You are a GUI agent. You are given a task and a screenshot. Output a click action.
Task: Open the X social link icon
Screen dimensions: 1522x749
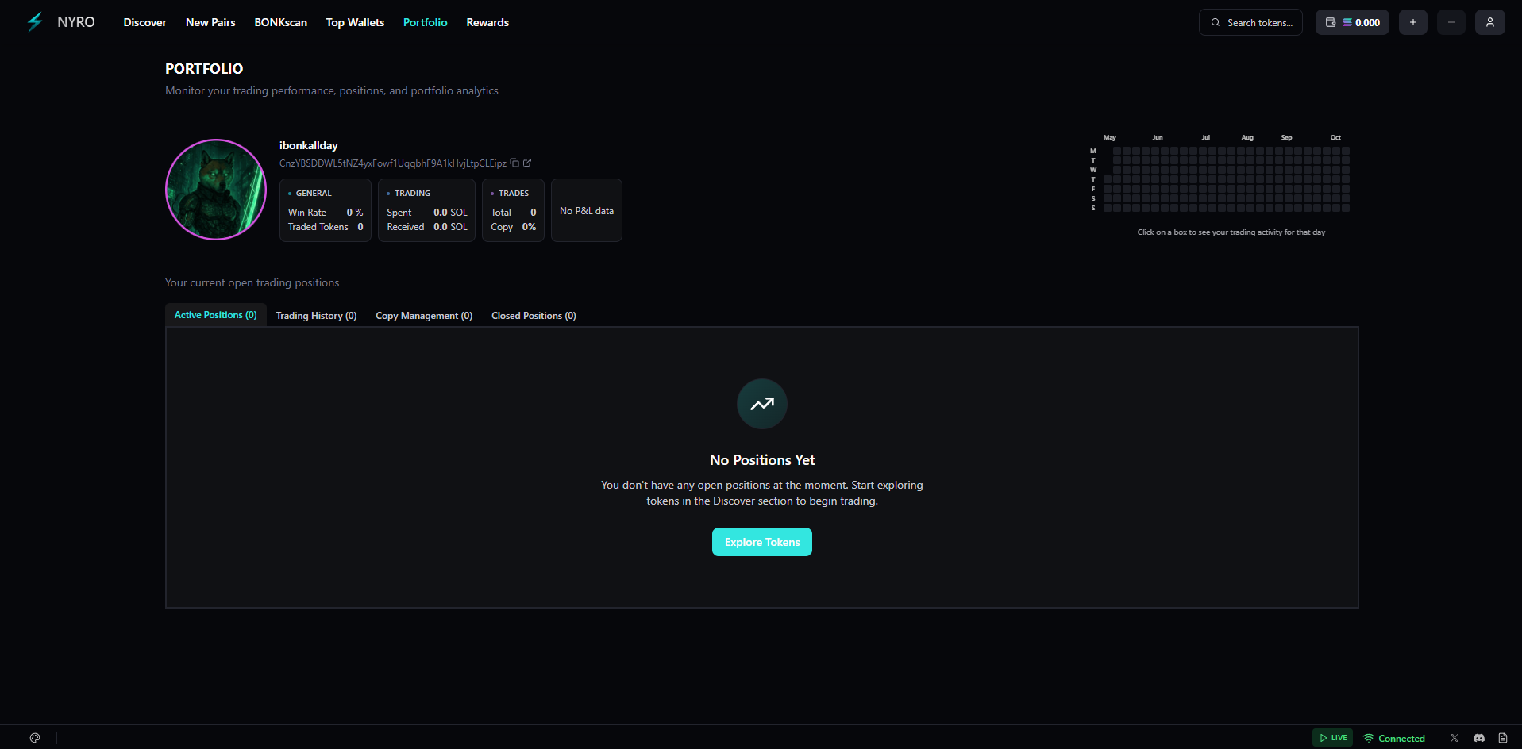1454,738
